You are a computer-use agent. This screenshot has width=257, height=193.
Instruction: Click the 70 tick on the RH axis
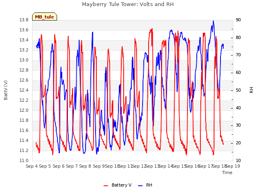point(238,55)
